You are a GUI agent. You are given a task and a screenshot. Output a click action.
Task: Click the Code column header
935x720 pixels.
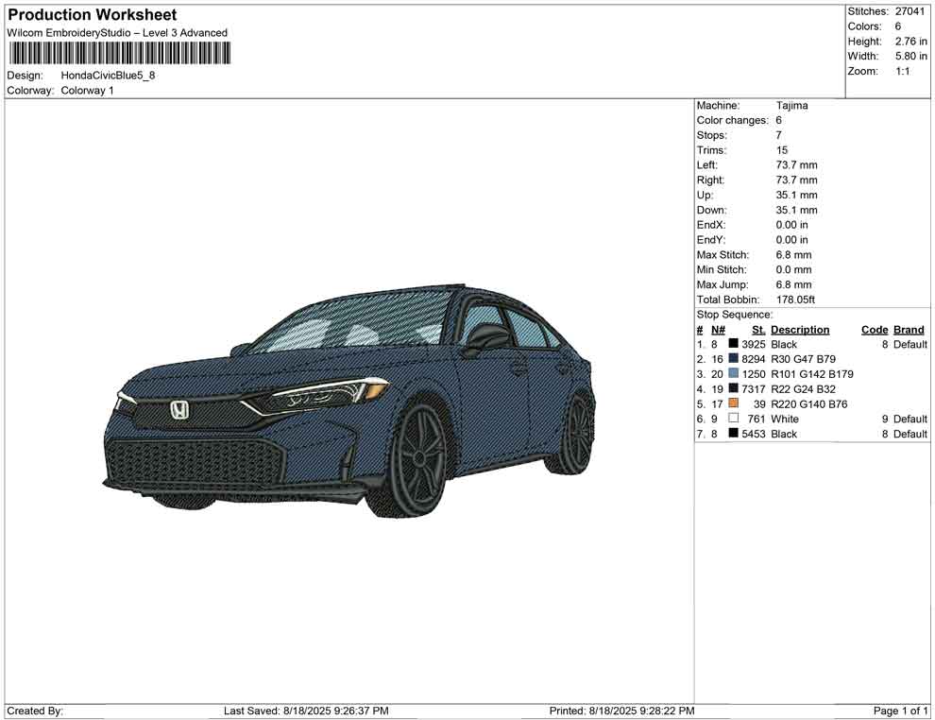tap(875, 330)
